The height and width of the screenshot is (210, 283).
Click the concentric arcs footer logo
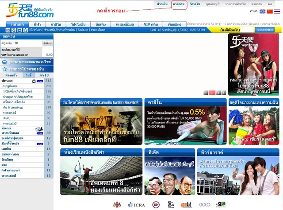205,205
